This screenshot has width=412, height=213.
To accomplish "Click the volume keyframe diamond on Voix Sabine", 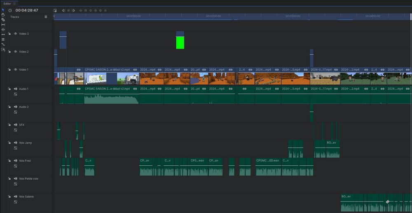I will point(387,202).
